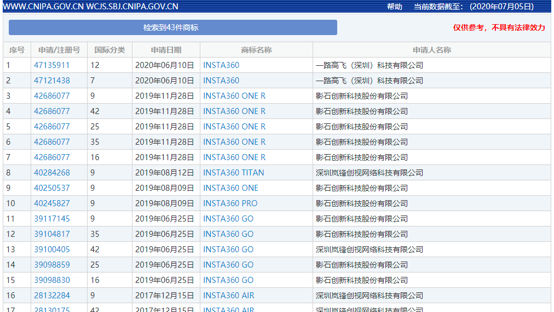Image resolution: width=554 pixels, height=312 pixels.
Task: Click the 当前数据截至 date notice
Action: coord(474,7)
